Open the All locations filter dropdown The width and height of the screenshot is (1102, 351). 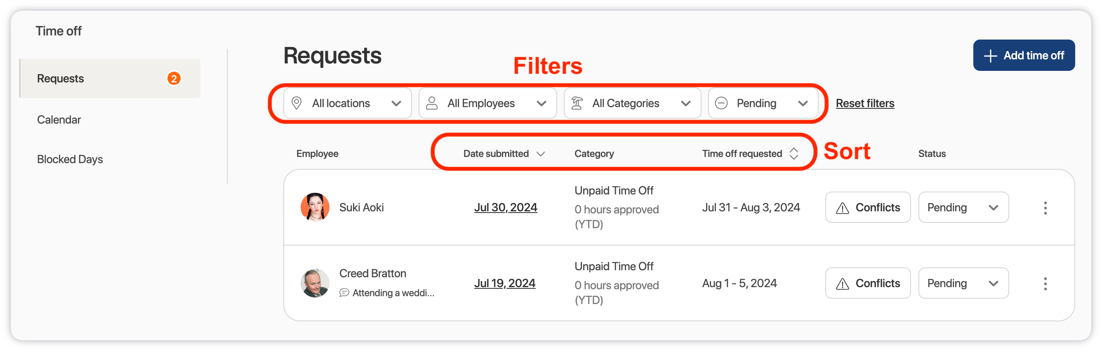347,103
